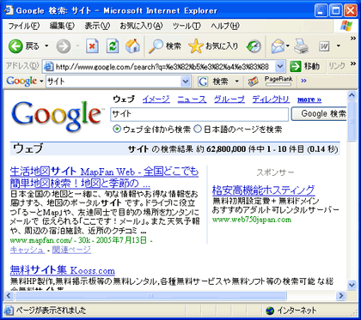Viewport: 361px width, 320px height.
Task: Click the イメージ link
Action: click(x=156, y=100)
